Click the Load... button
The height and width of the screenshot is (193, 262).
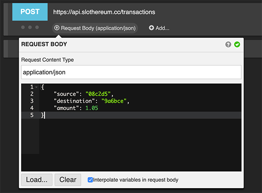point(37,180)
